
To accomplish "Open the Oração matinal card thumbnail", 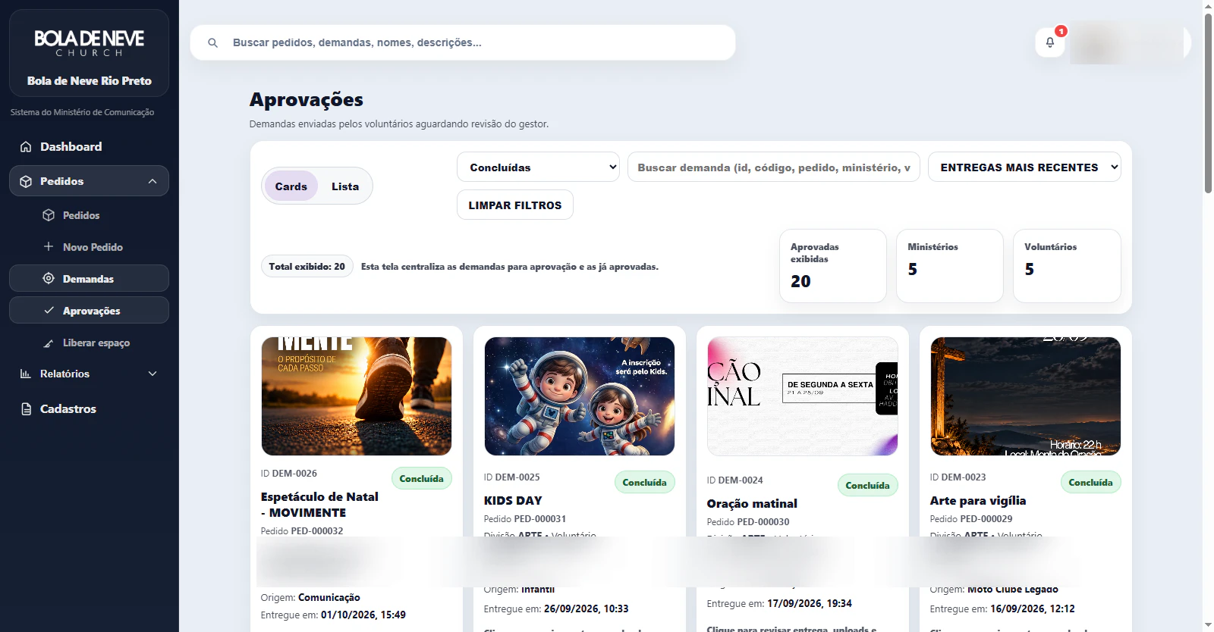I will (803, 396).
